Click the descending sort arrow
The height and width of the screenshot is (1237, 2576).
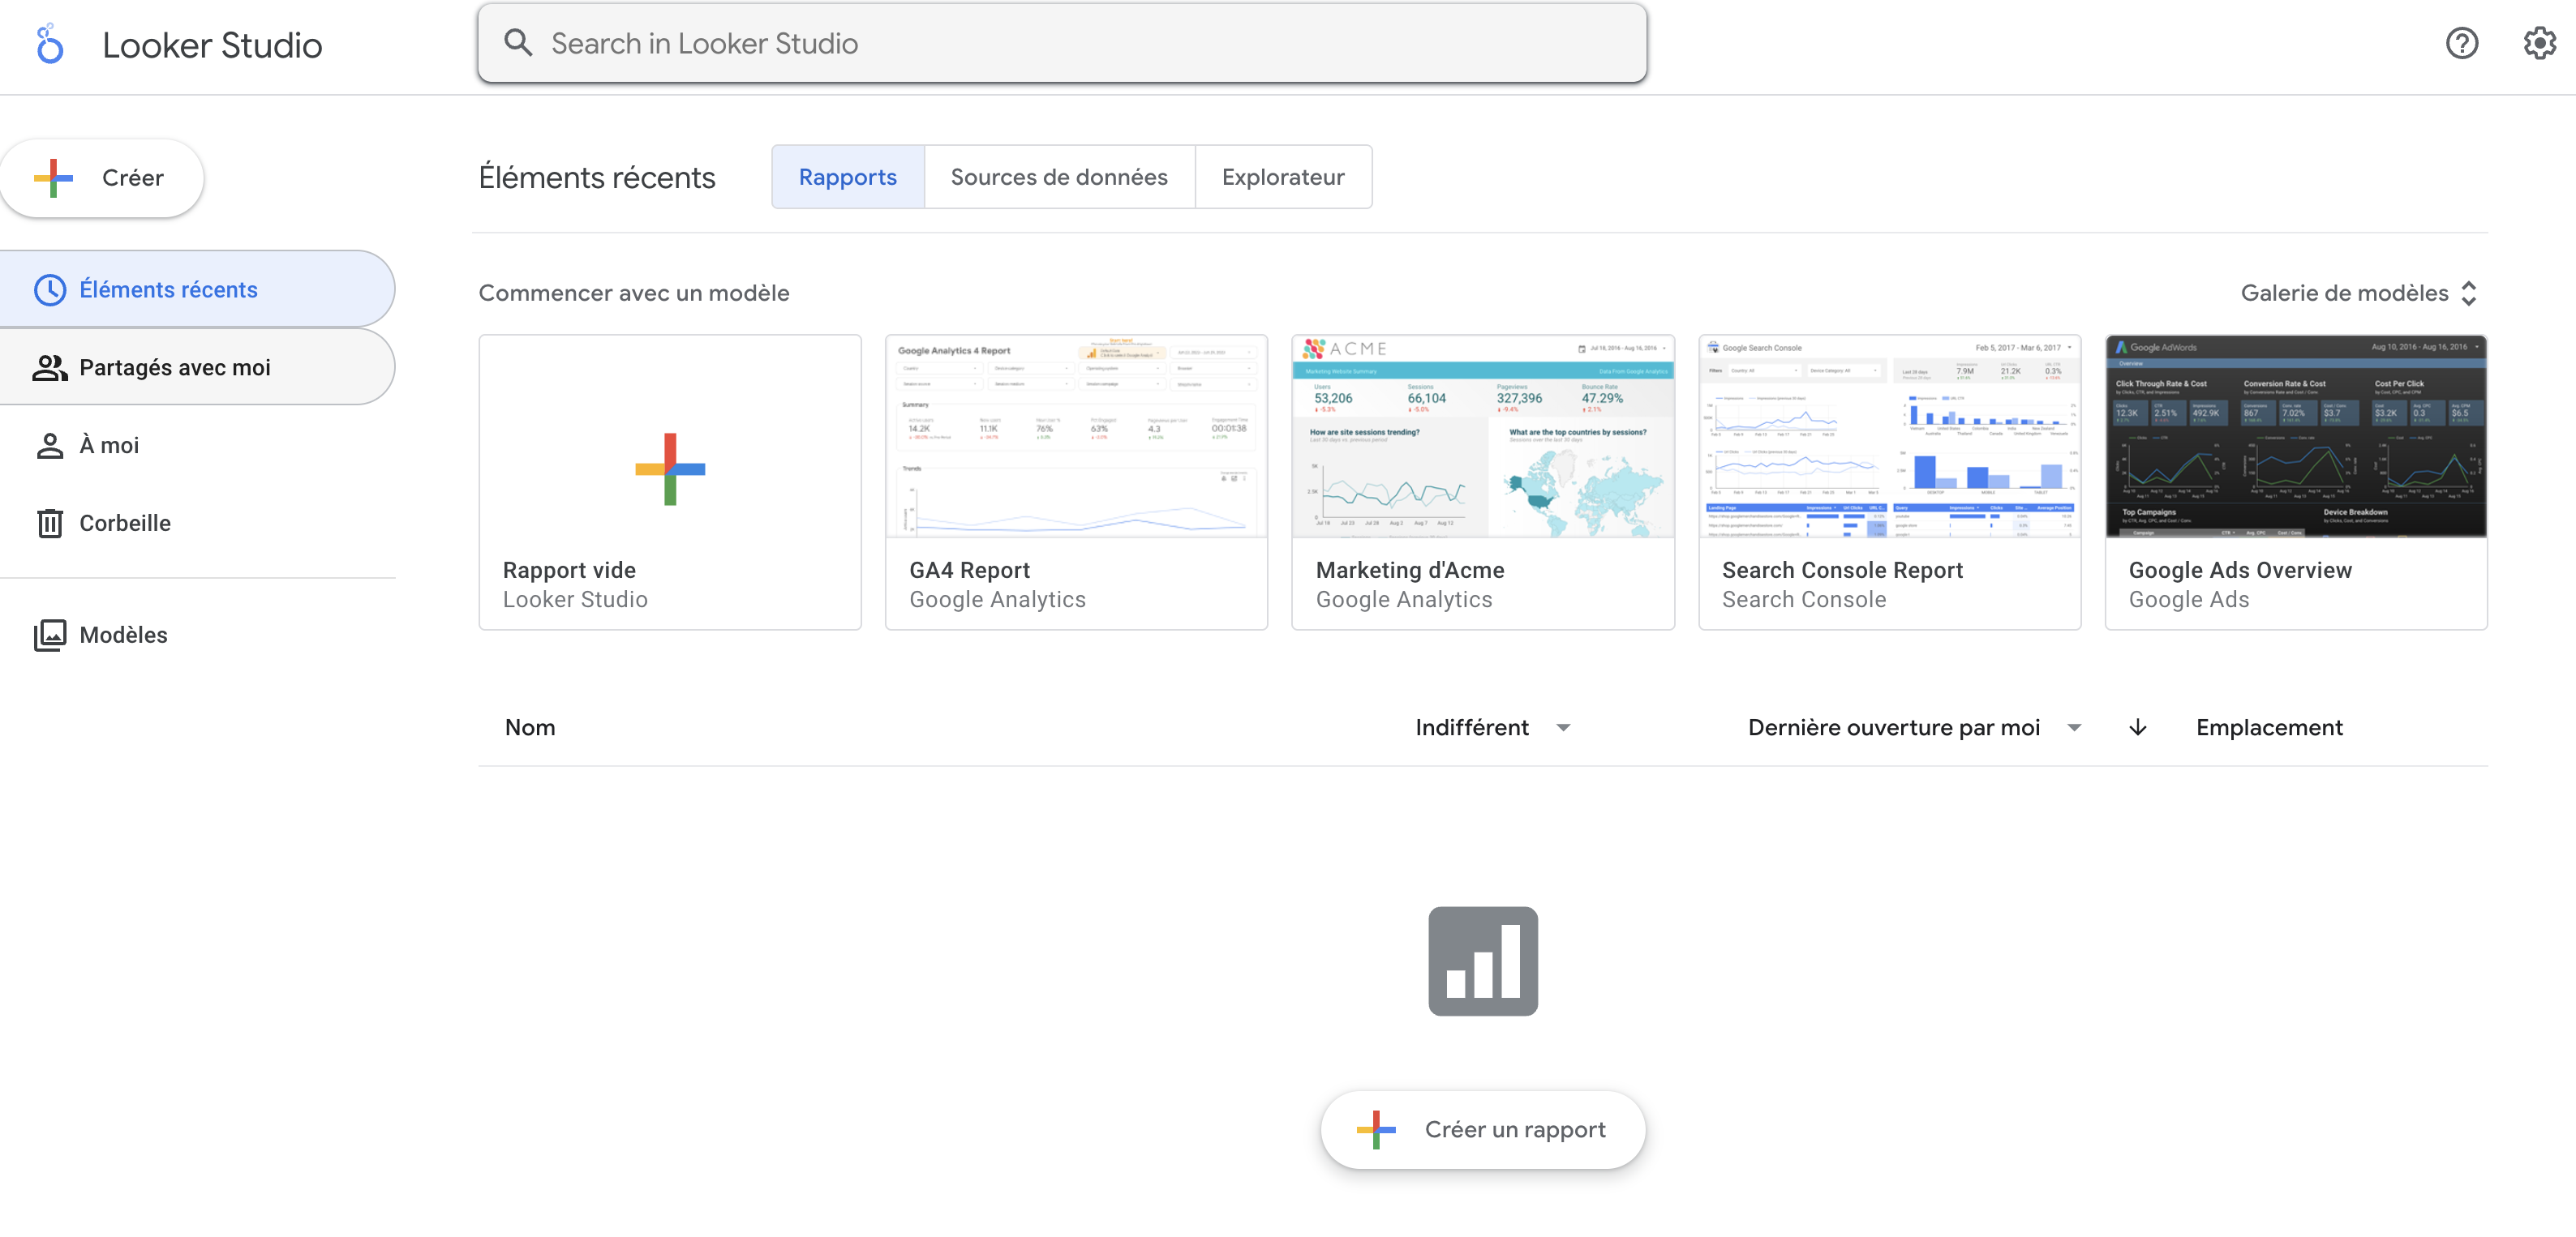pos(2137,727)
